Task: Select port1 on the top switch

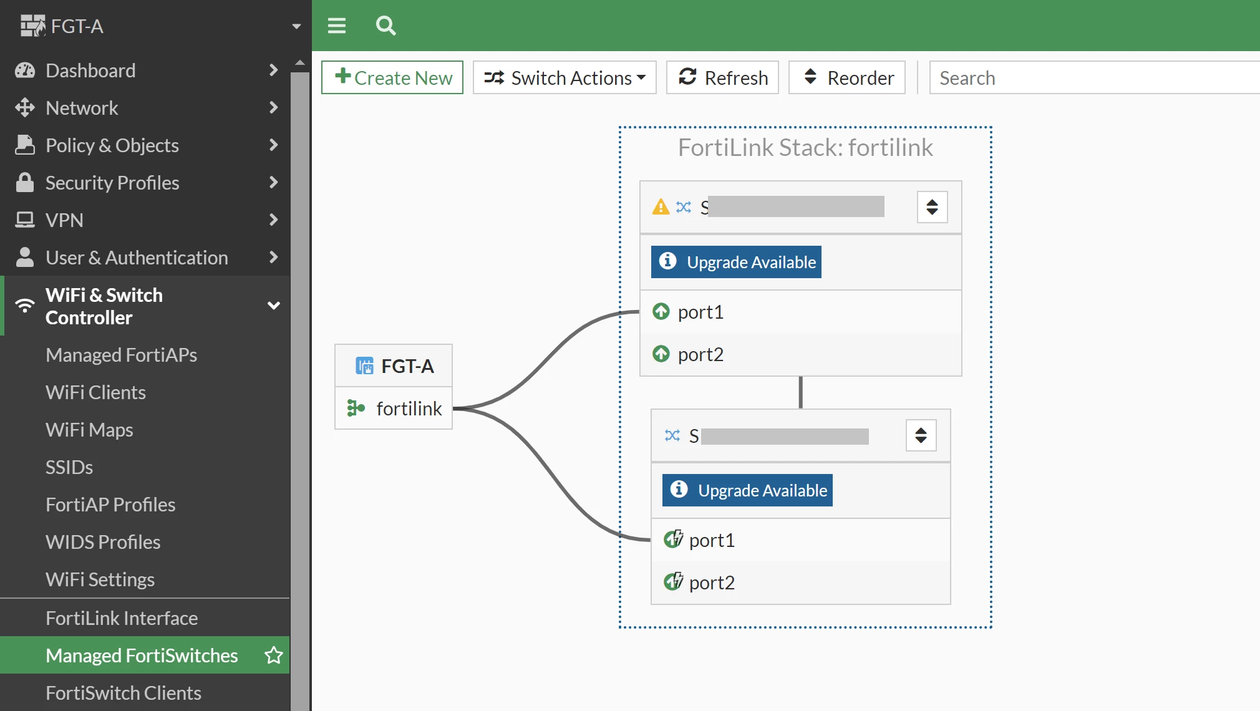Action: [x=801, y=311]
